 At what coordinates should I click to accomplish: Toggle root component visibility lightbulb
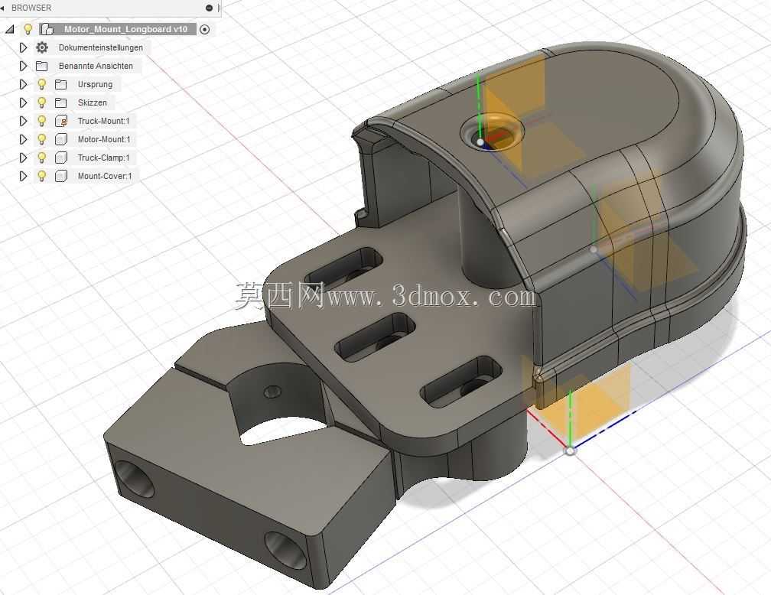(x=28, y=29)
